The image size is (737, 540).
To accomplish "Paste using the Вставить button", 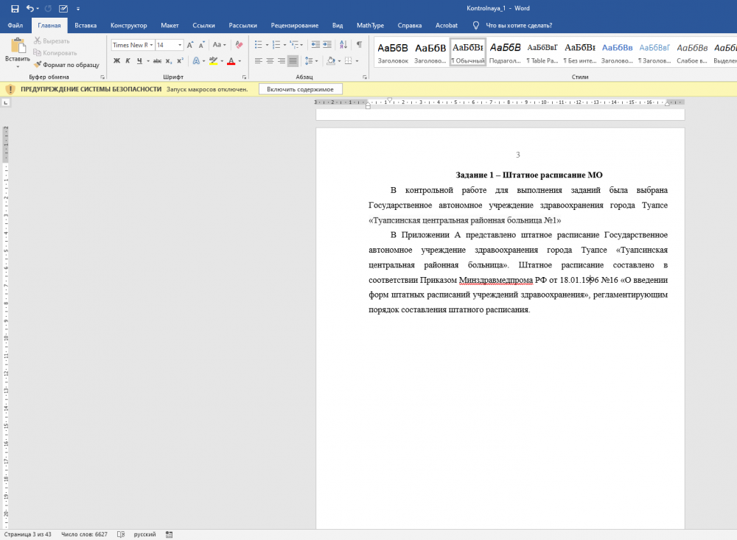I will coord(17,52).
